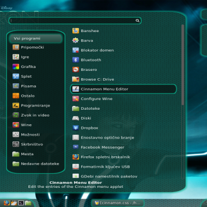The image size is (207, 207).
Task: Click the Configure Wine label
Action: [x=97, y=99]
